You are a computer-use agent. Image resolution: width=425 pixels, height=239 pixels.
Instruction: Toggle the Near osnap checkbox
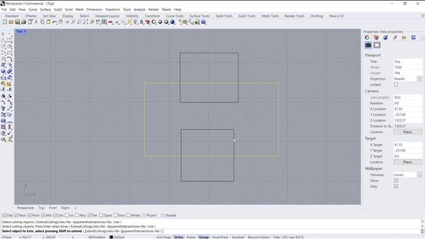click(16, 215)
